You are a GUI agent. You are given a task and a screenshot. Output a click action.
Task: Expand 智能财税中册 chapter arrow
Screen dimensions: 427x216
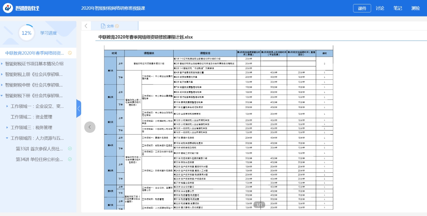pyautogui.click(x=2, y=85)
